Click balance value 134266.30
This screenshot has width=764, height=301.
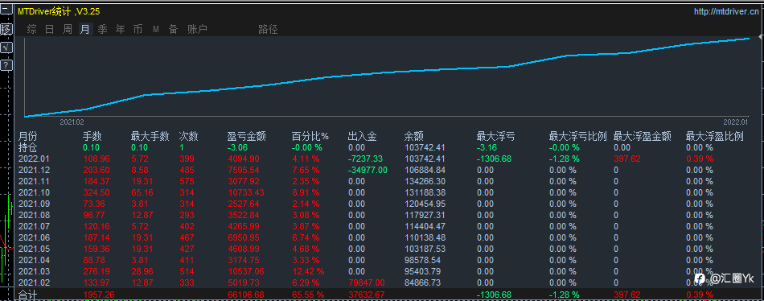pos(425,181)
